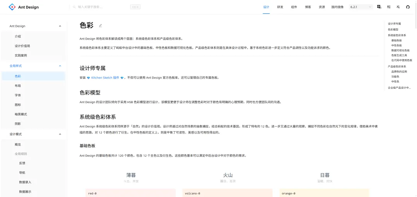This screenshot has width=417, height=197.
Task: Open the 组件 top navigation tab
Action: point(294,7)
